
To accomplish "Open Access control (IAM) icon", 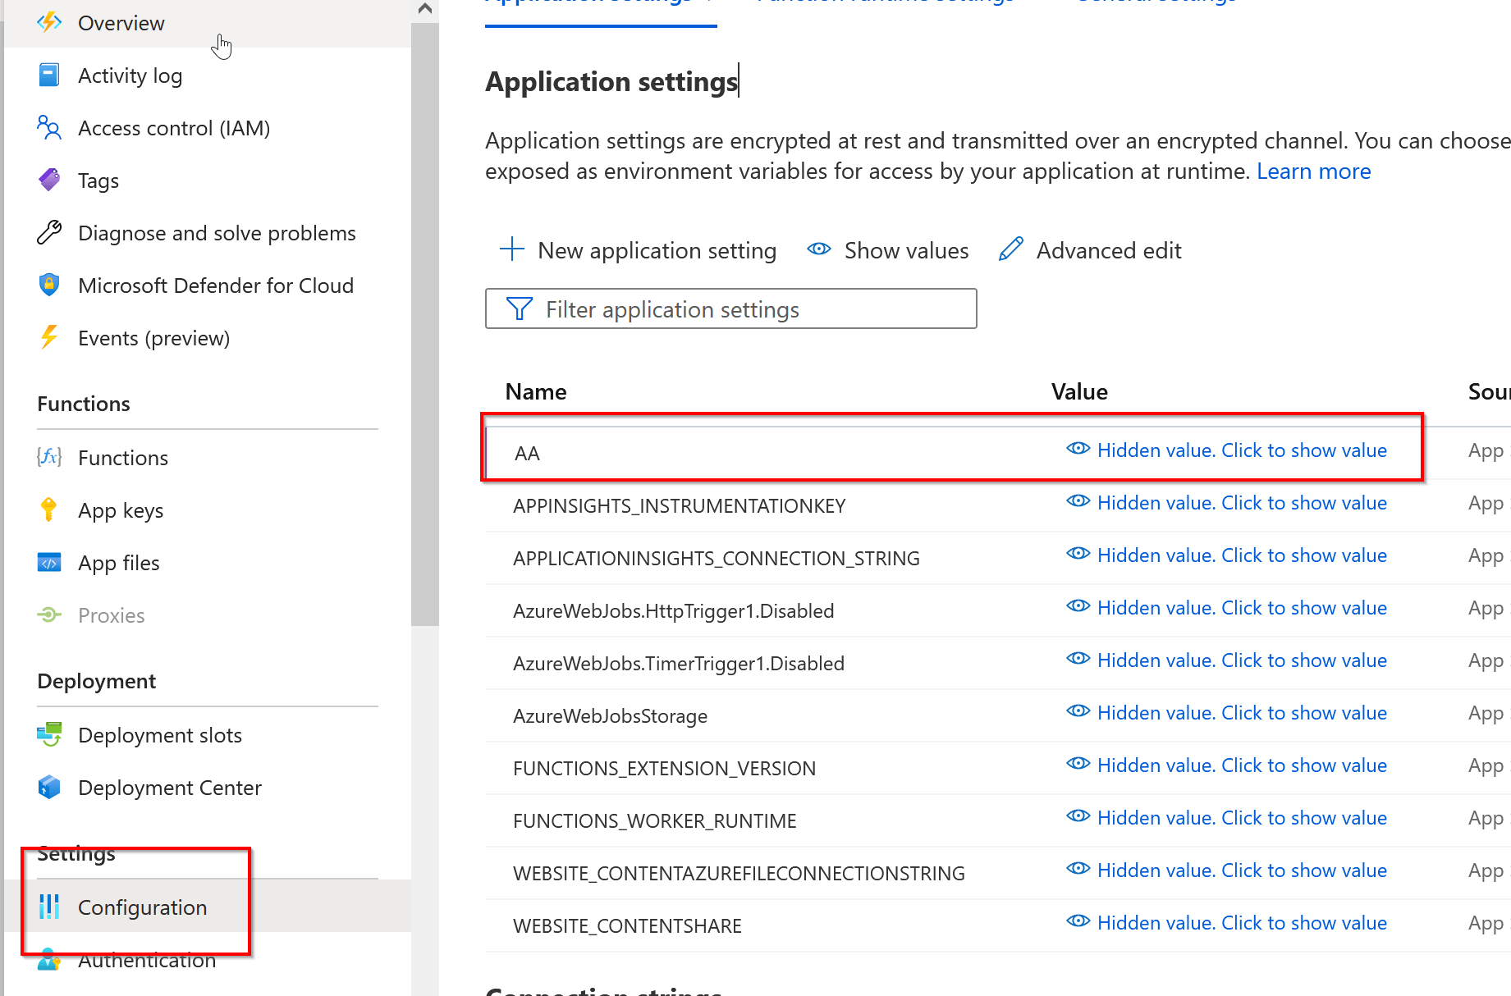I will click(49, 128).
